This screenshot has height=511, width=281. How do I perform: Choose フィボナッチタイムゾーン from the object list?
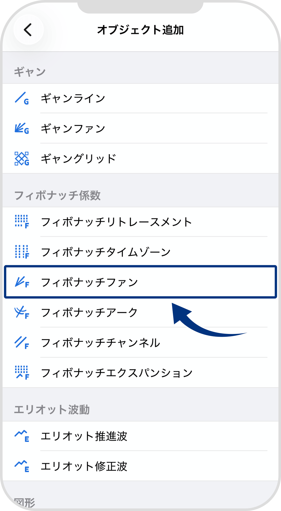[x=107, y=252]
